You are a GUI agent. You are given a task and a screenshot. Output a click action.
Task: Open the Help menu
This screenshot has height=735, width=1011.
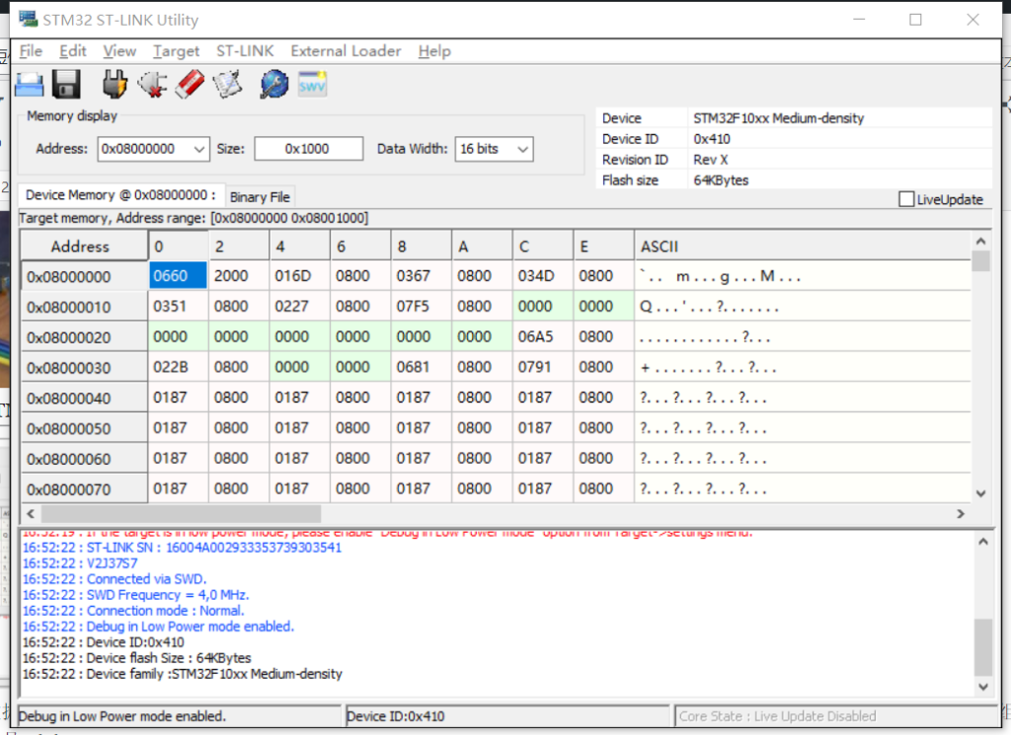click(x=434, y=51)
